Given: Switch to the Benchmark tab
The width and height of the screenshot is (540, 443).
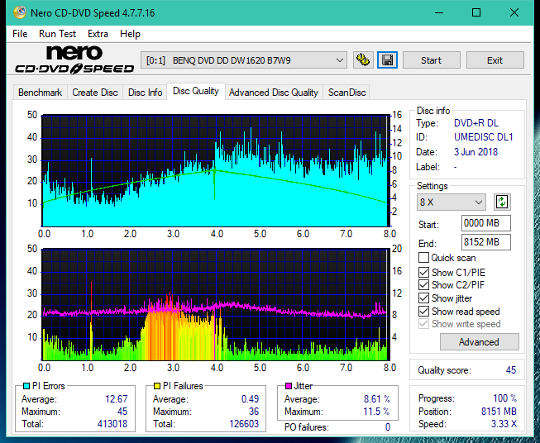Looking at the screenshot, I should pyautogui.click(x=40, y=93).
